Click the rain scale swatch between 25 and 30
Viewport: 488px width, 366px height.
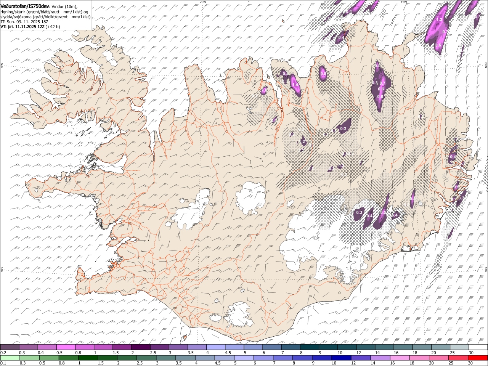pos(458,358)
